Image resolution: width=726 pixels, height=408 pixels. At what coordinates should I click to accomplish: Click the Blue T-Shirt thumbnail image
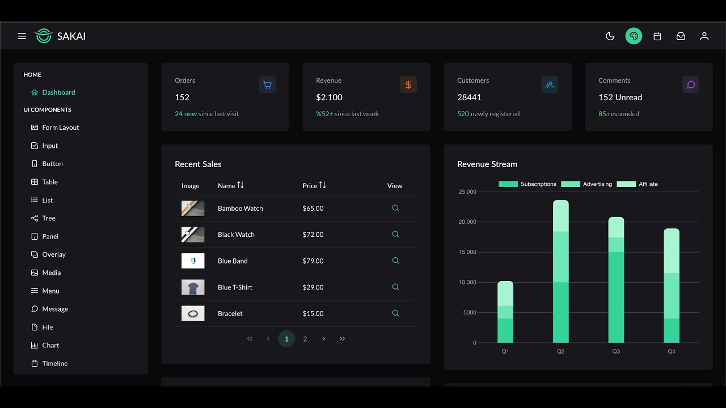[x=193, y=287]
